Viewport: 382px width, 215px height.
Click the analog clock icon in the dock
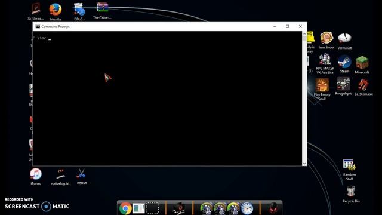pos(247,208)
